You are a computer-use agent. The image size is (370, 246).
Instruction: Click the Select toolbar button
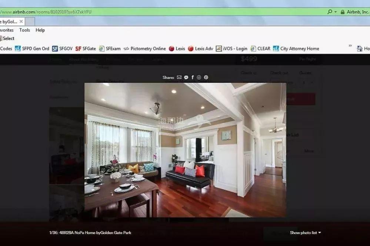tap(7, 38)
